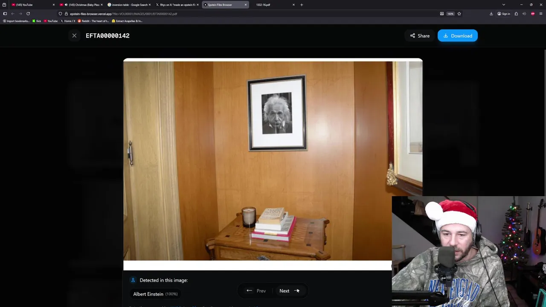Open a new browser tab

point(302,5)
